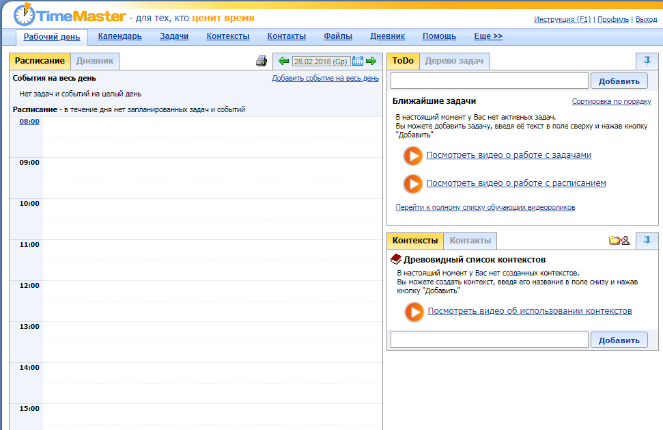Pin the Contexts panel

click(x=647, y=241)
